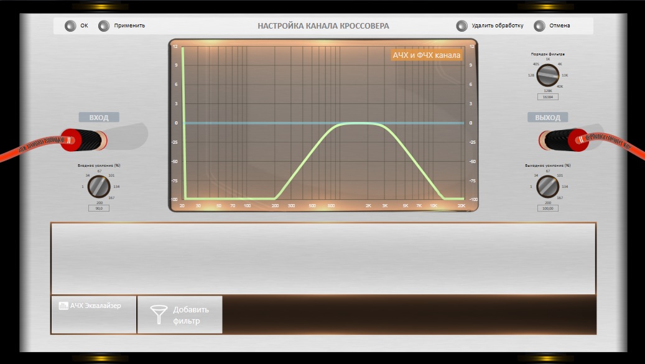Click the input jack connector under ВХОД
The height and width of the screenshot is (364, 645).
click(x=85, y=140)
